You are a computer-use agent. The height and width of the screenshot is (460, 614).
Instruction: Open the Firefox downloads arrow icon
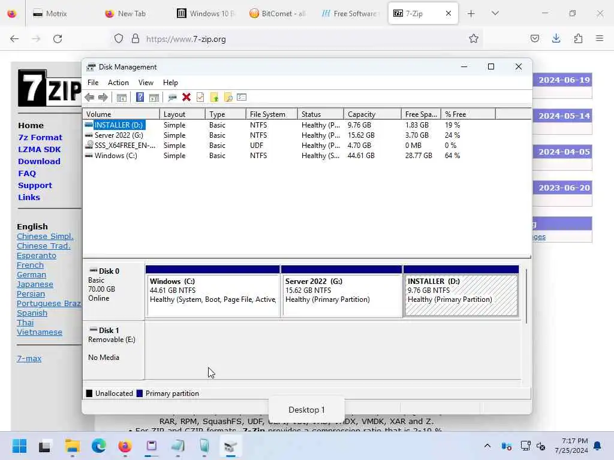coord(556,38)
